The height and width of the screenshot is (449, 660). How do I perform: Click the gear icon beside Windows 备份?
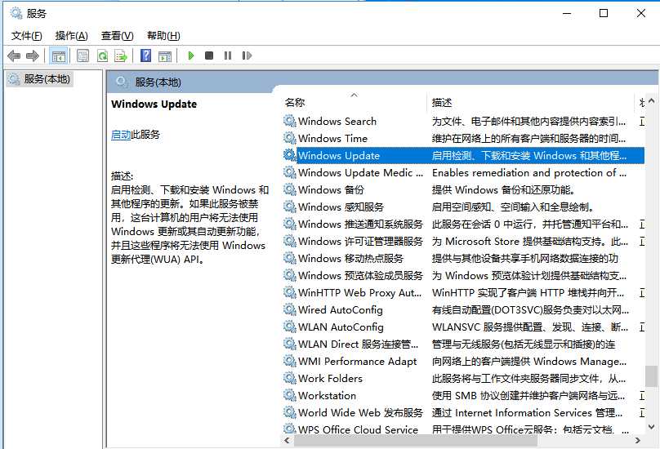coord(290,189)
